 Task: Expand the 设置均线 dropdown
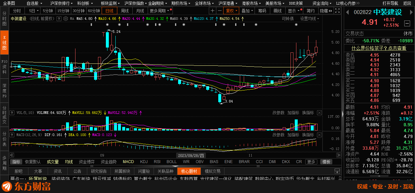(310, 19)
